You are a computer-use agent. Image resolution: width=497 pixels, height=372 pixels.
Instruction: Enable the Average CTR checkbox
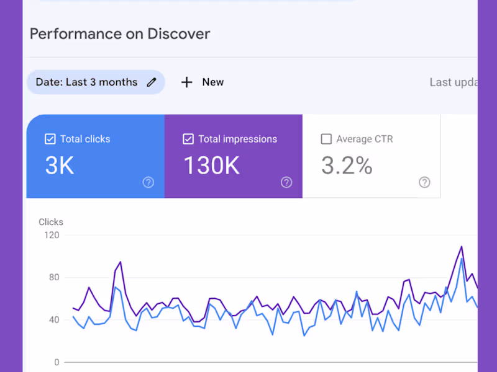(326, 139)
